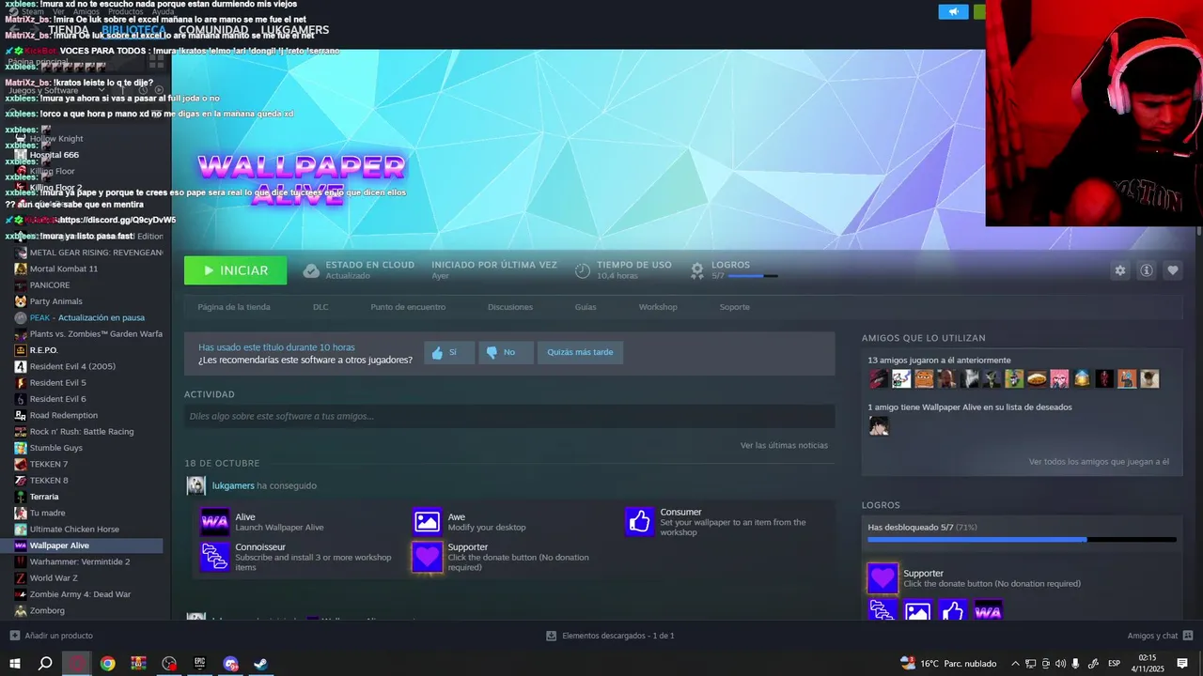Click the Awe achievement icon
1203x676 pixels.
[428, 522]
